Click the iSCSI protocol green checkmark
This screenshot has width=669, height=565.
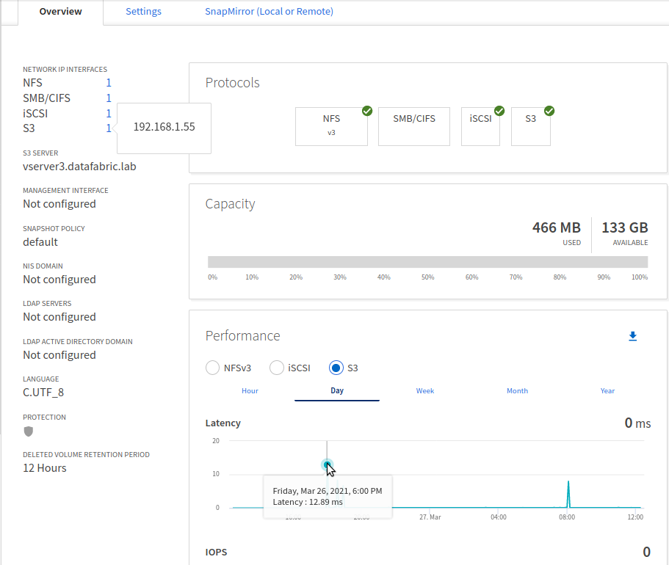(499, 111)
